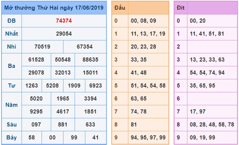Select third prize number 32013
This screenshot has height=145, width=239.
pos(63,73)
